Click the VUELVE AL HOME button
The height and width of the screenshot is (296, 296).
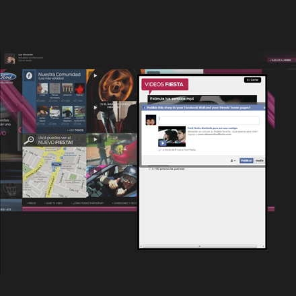coord(281,60)
